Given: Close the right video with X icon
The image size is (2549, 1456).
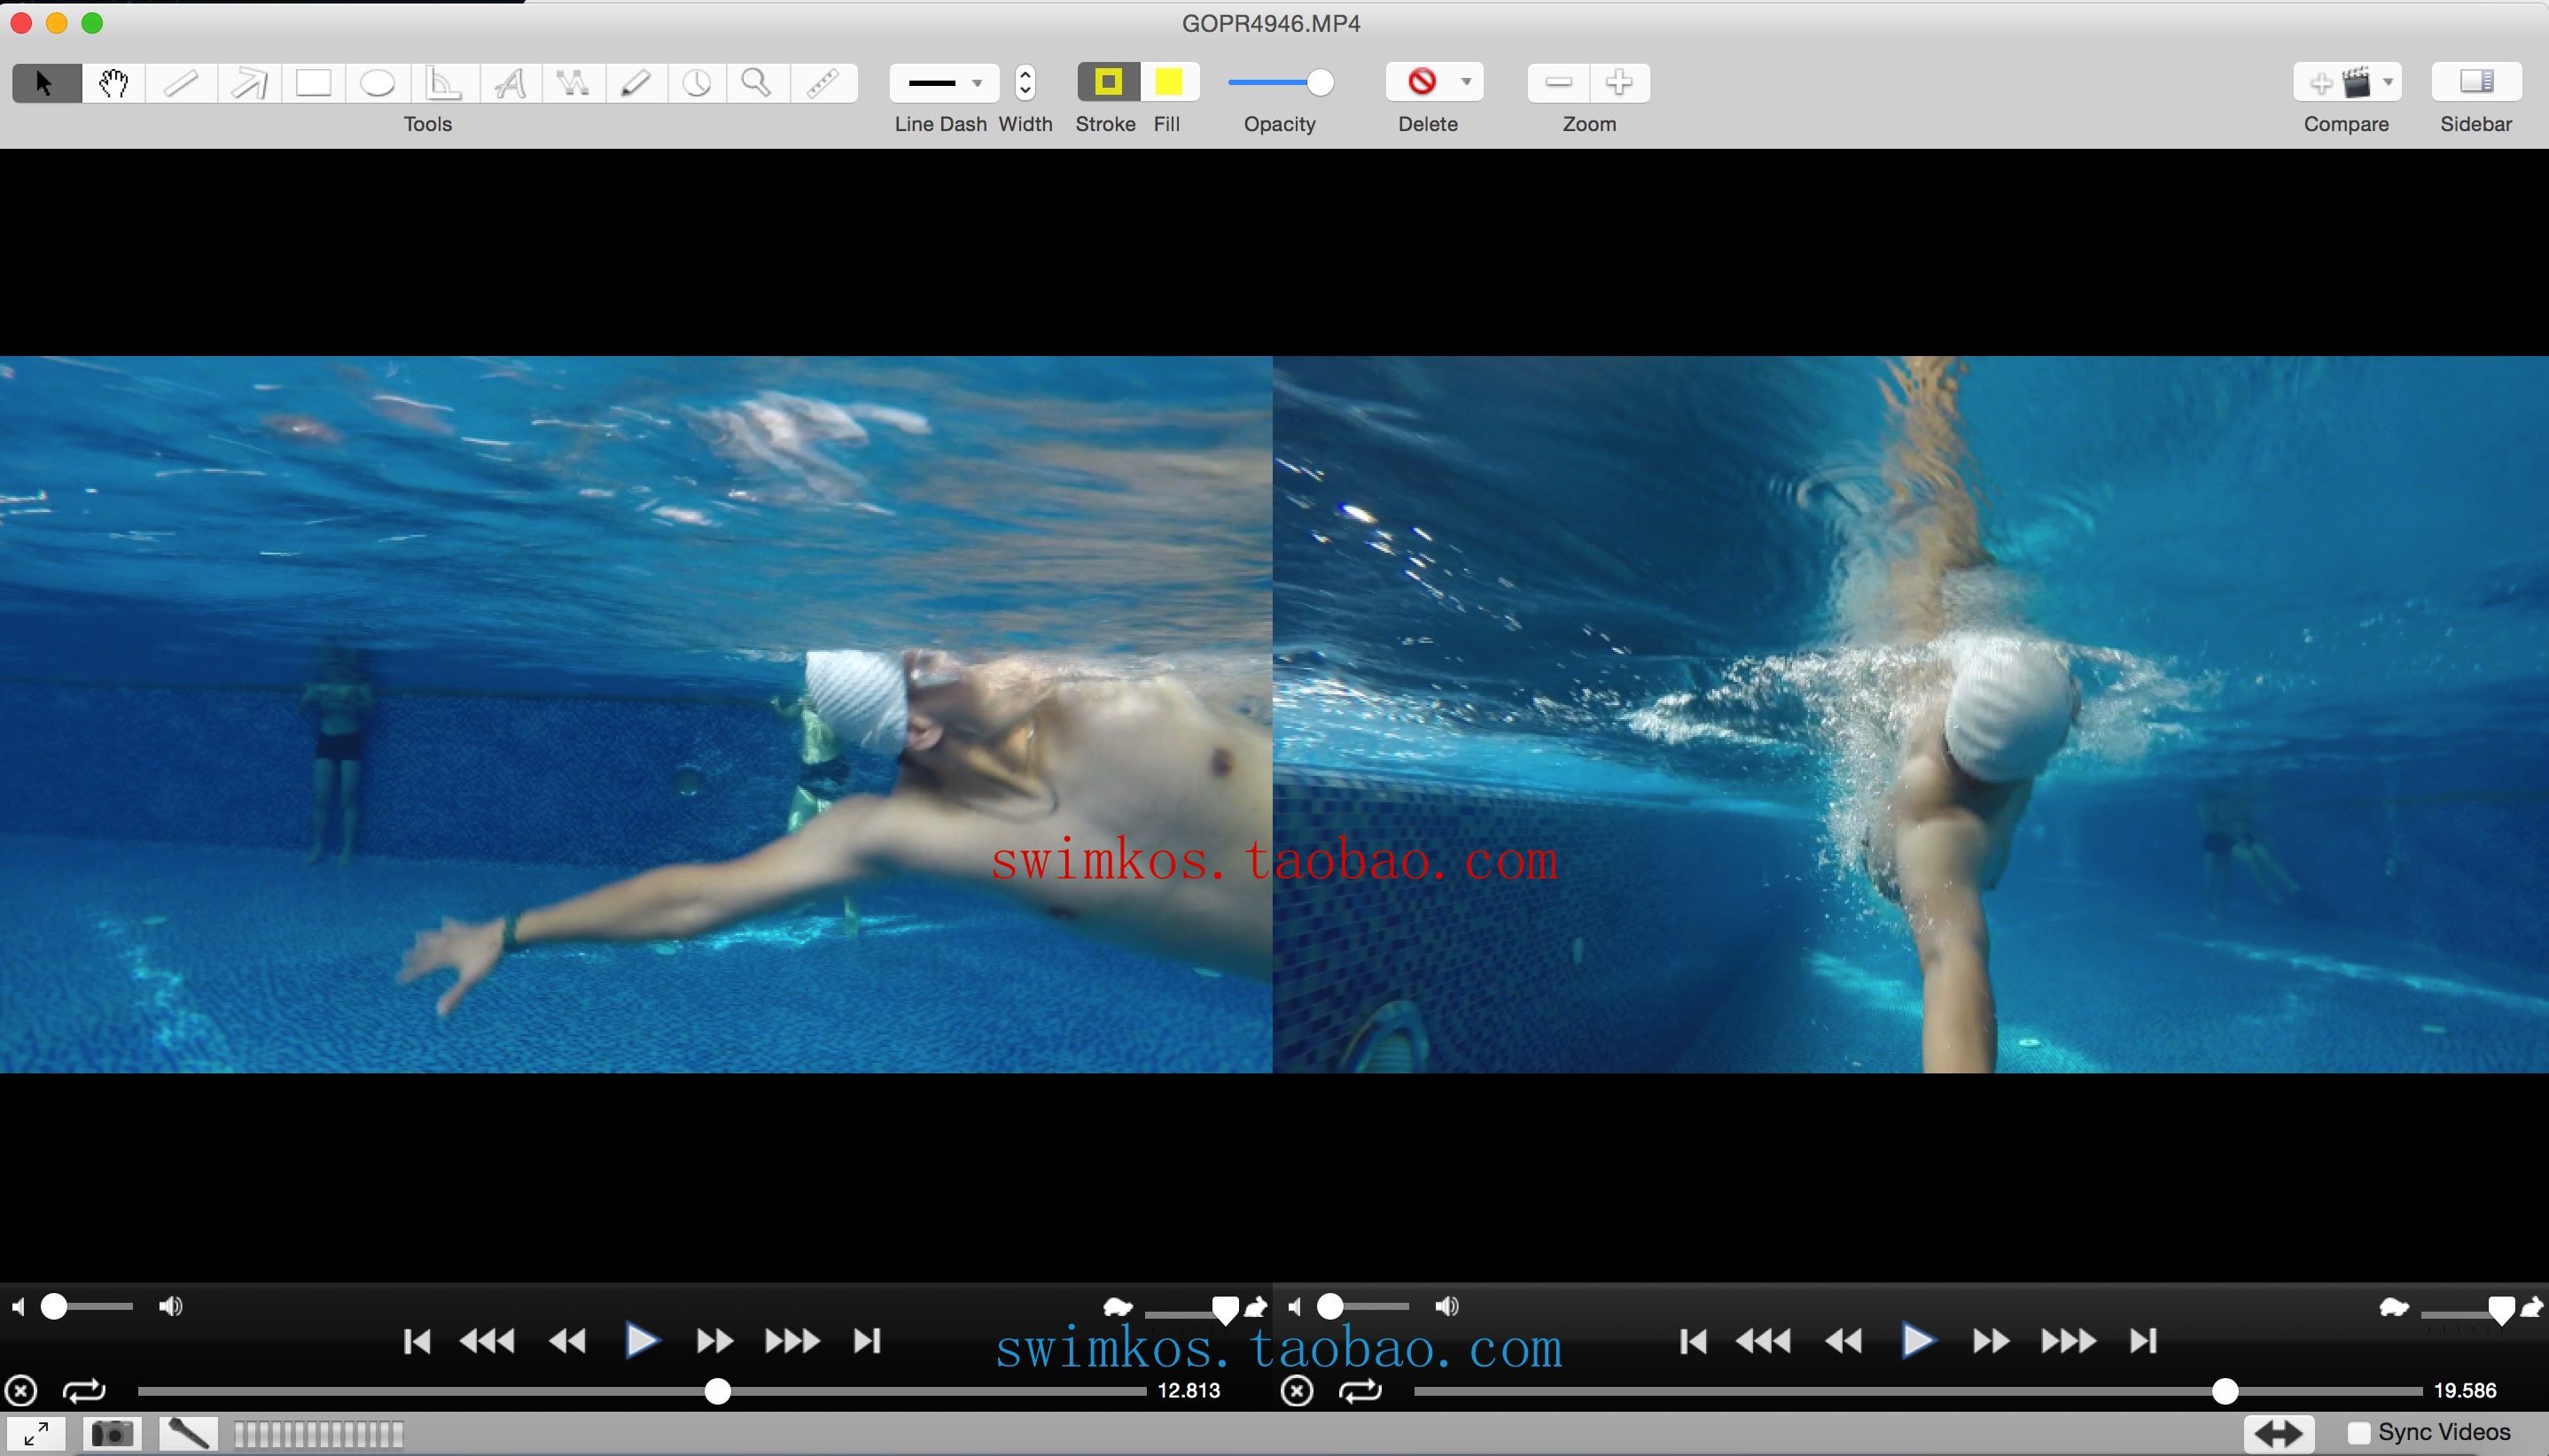Looking at the screenshot, I should [x=1297, y=1391].
